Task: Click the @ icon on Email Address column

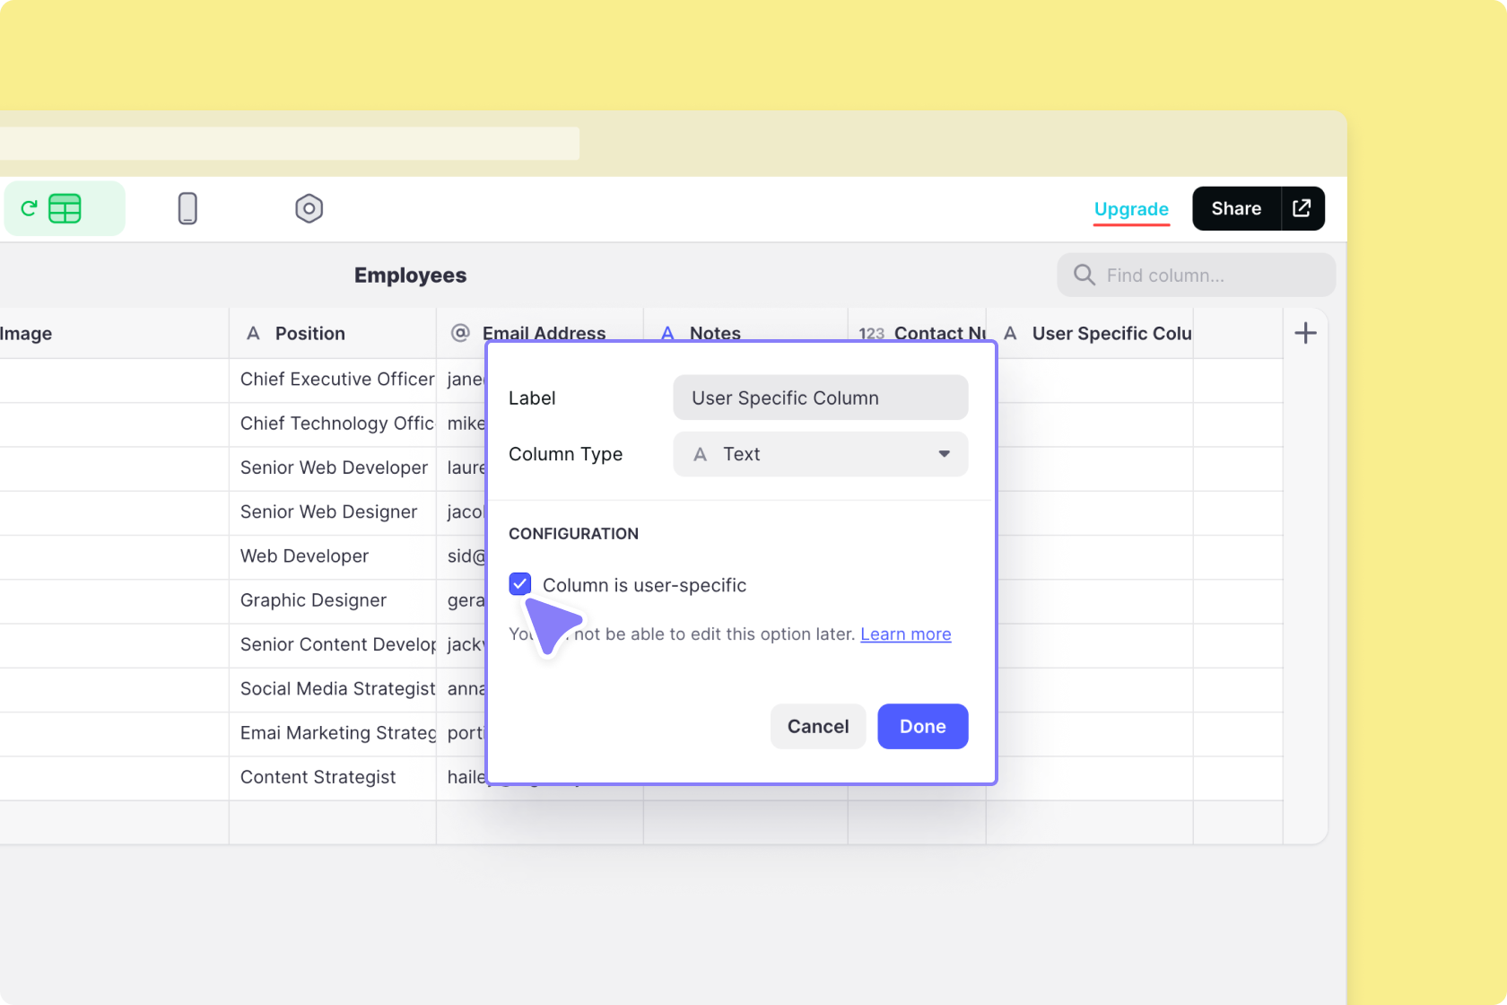Action: [459, 333]
